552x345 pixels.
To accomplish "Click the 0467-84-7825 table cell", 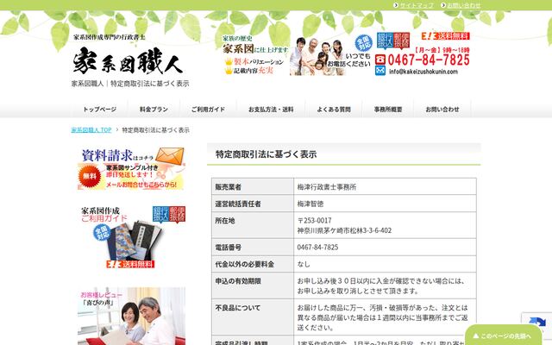I will [386, 248].
